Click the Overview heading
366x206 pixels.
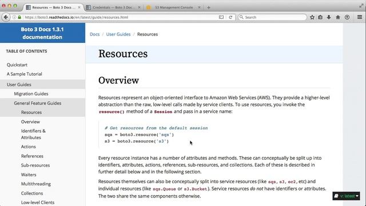pos(118,80)
